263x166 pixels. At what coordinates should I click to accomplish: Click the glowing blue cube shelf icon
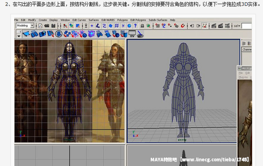coord(91,34)
